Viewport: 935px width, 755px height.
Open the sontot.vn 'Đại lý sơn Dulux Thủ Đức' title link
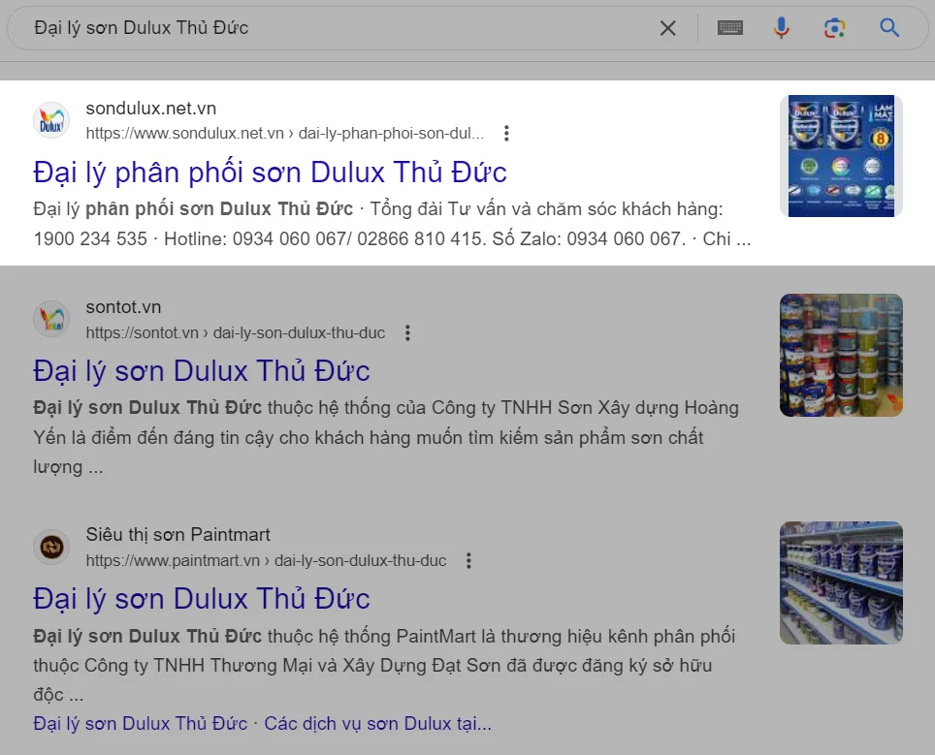tap(202, 370)
